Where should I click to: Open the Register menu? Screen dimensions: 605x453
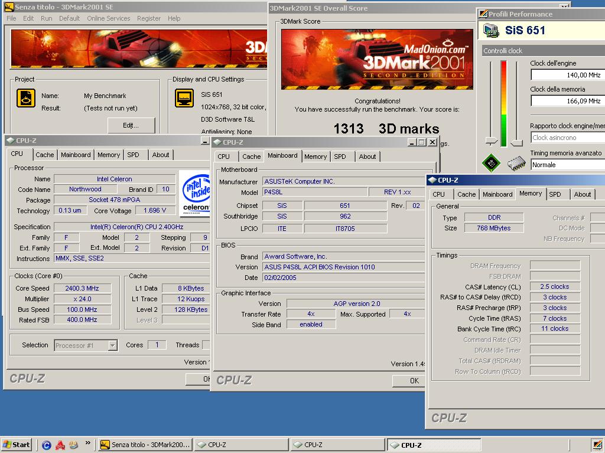(148, 18)
